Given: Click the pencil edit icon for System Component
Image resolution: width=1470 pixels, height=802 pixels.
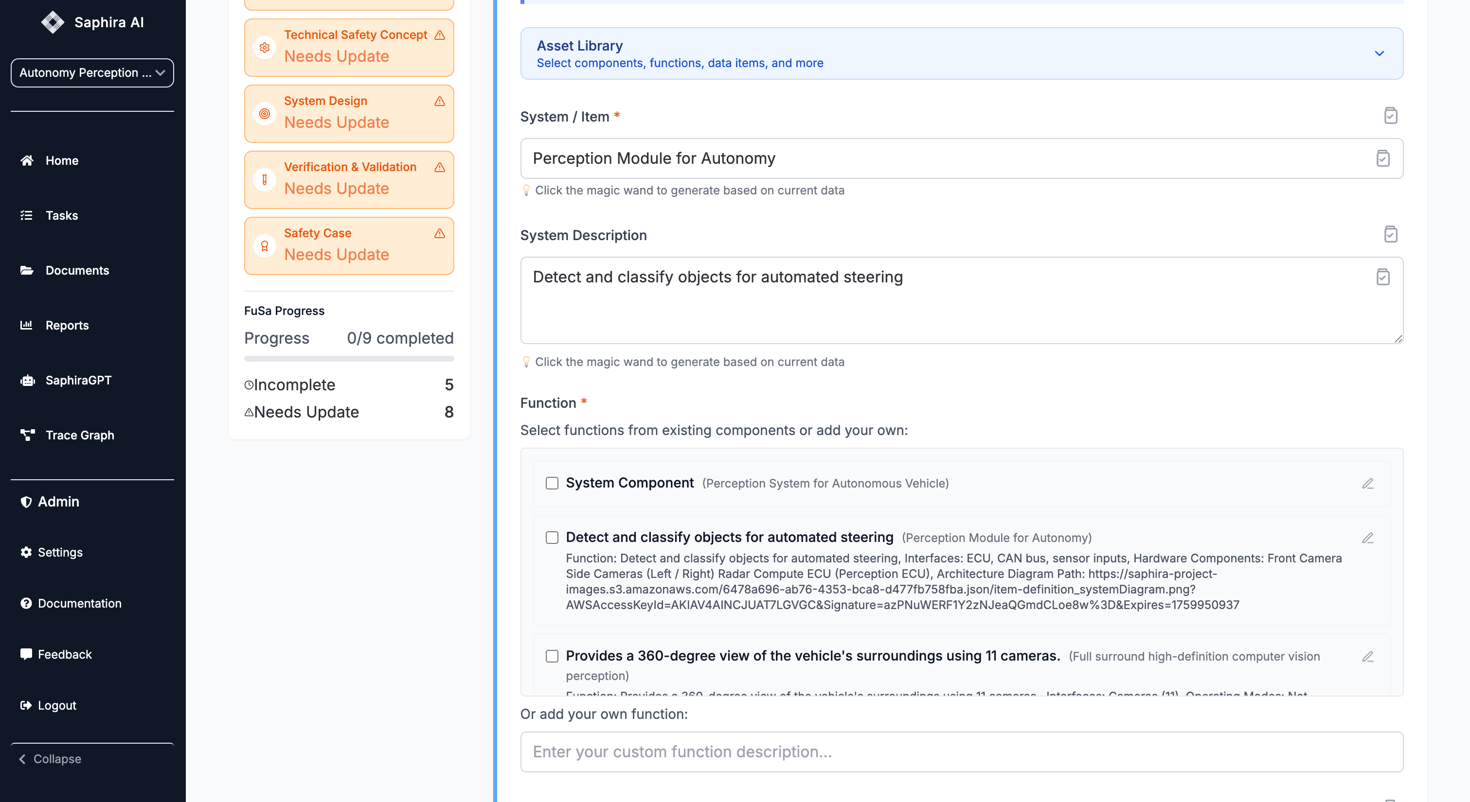Looking at the screenshot, I should click(x=1367, y=483).
